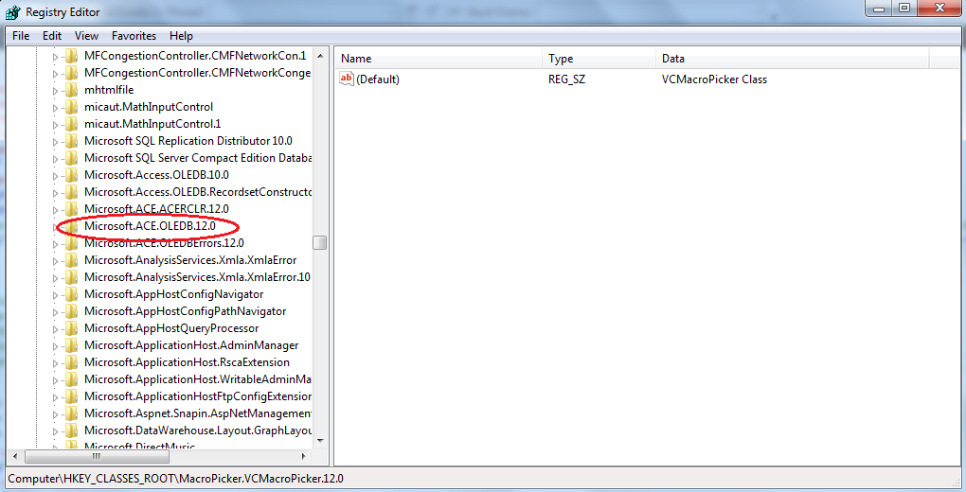Viewport: 966px width, 492px height.
Task: Expand the Microsoft.ACE.ACERCLR.12.0 key
Action: (55, 209)
